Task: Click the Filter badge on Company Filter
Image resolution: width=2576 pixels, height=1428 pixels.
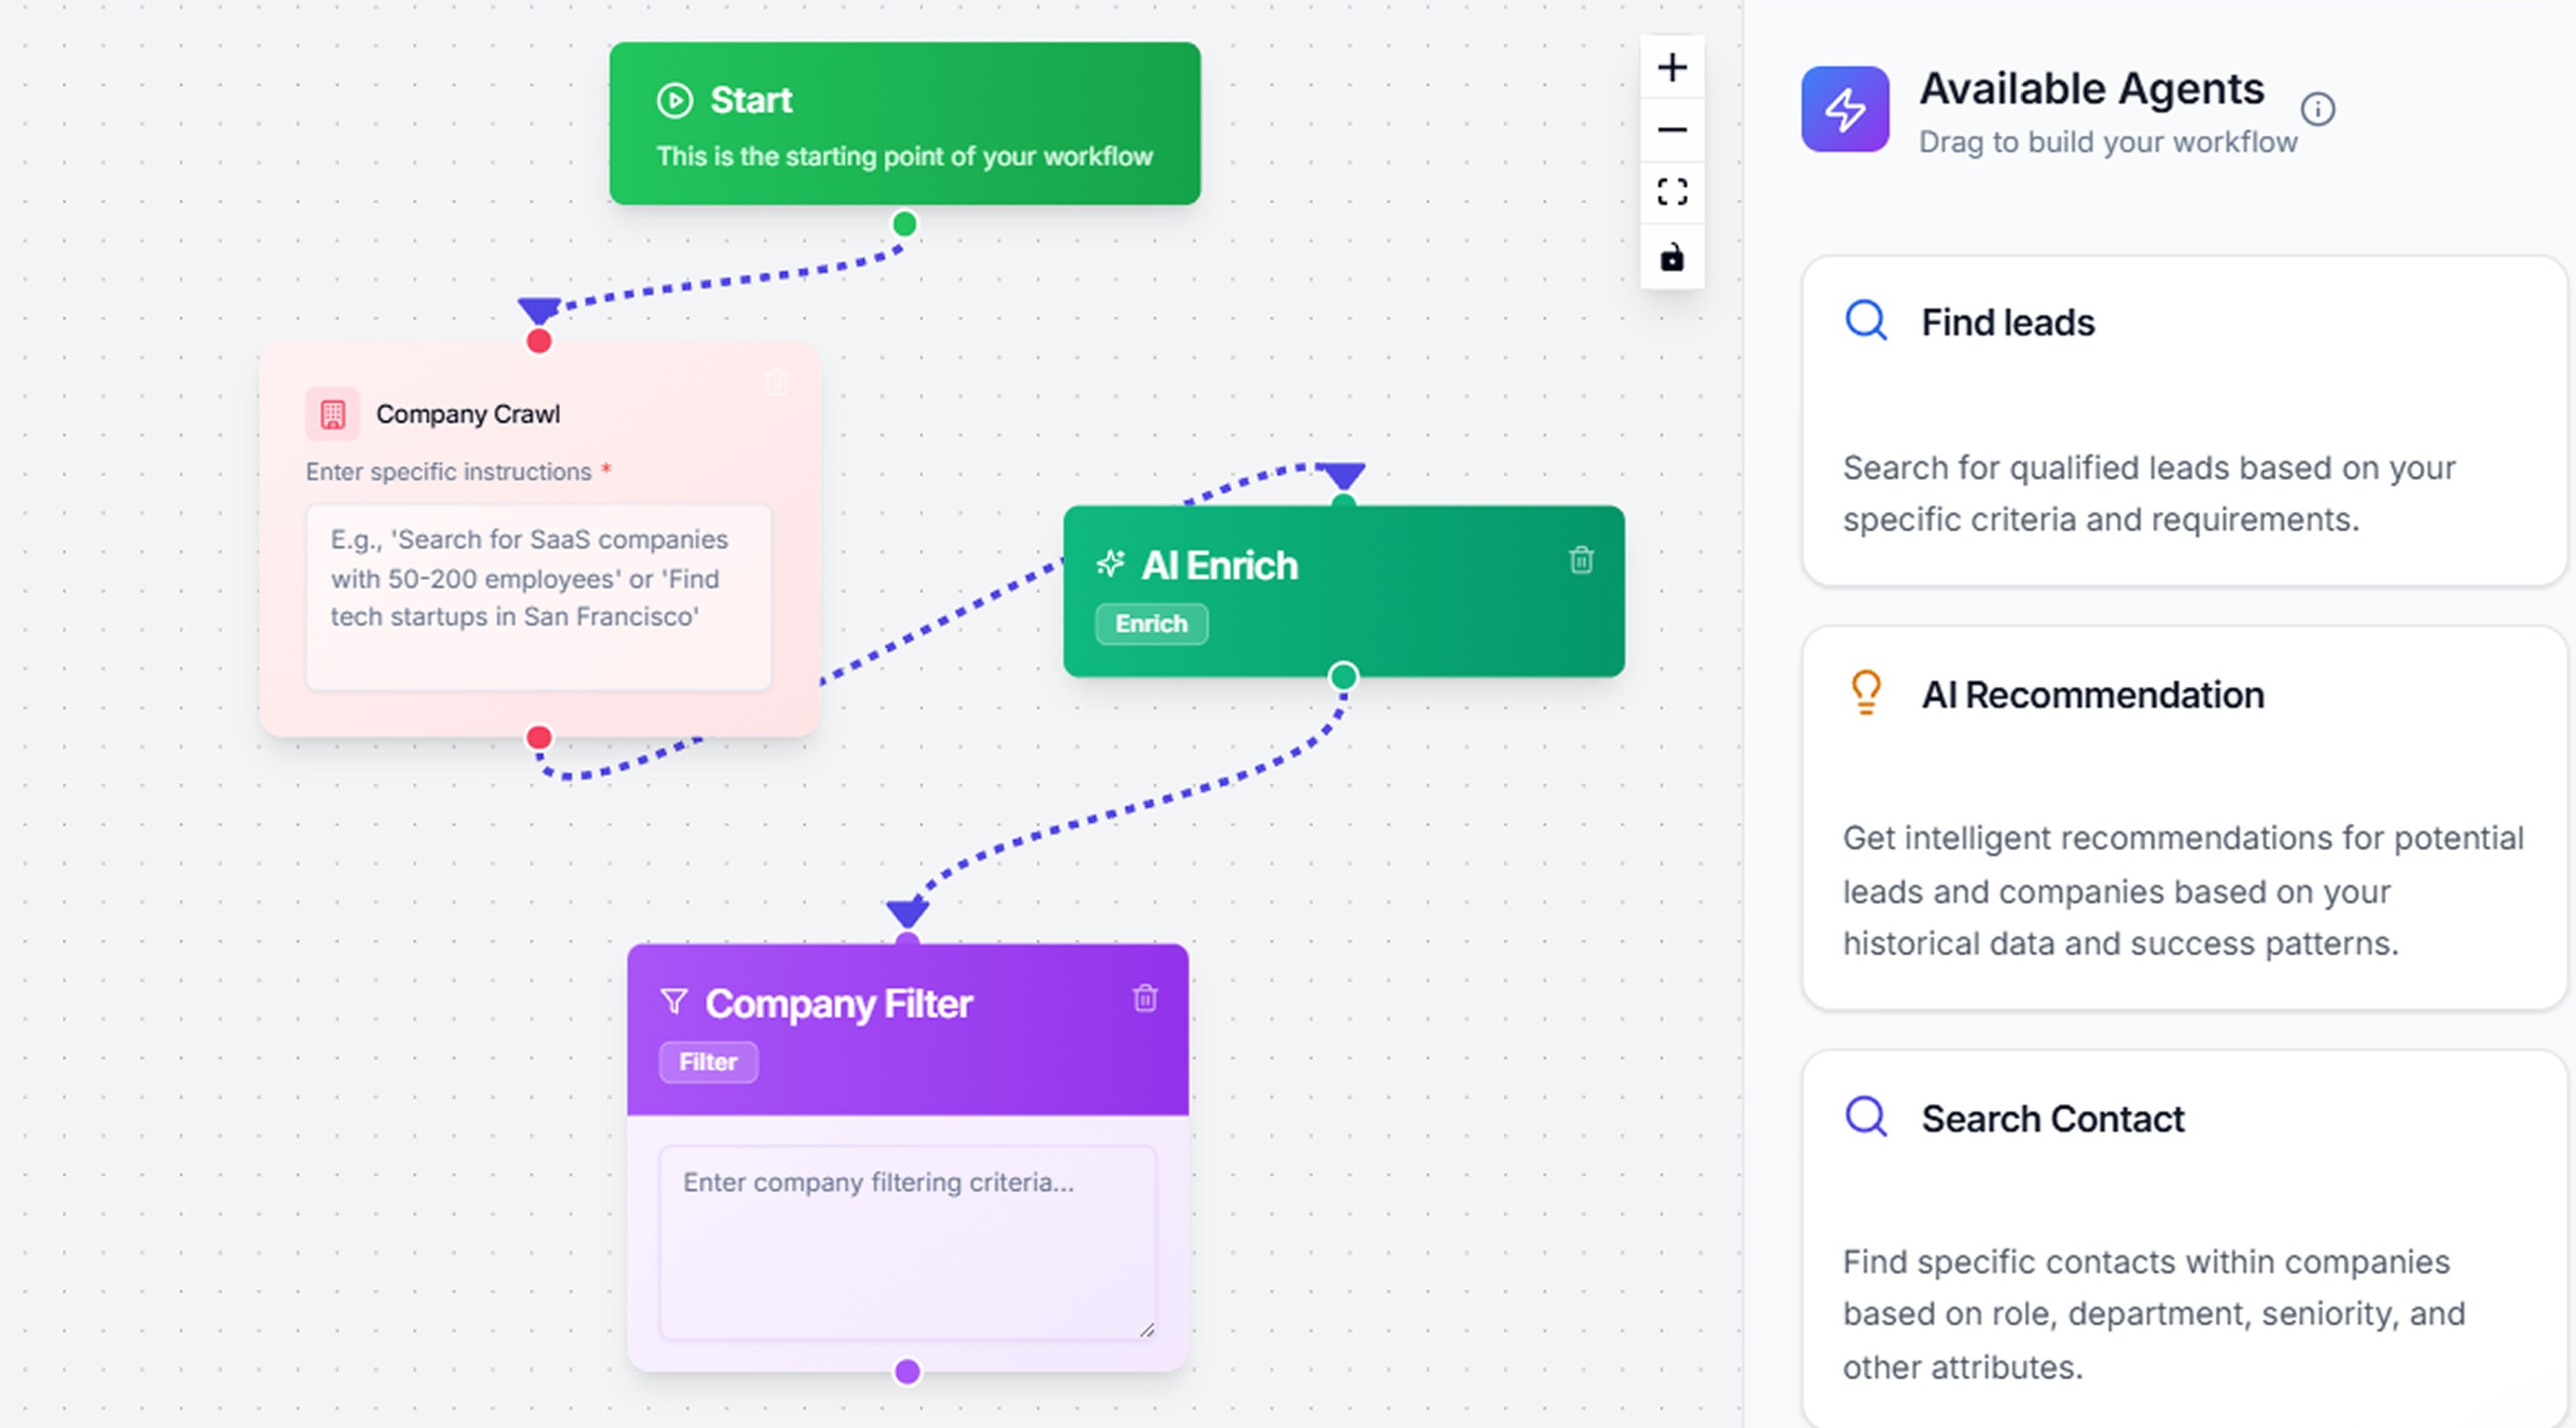Action: [x=708, y=1062]
